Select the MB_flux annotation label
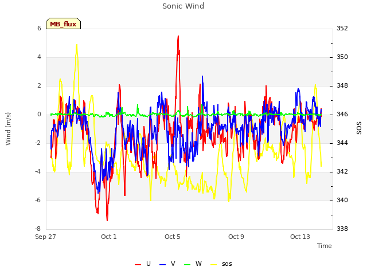Viewport: 367px width, 275px height. tap(63, 24)
